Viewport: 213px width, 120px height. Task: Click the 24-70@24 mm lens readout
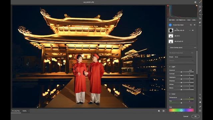181,20
